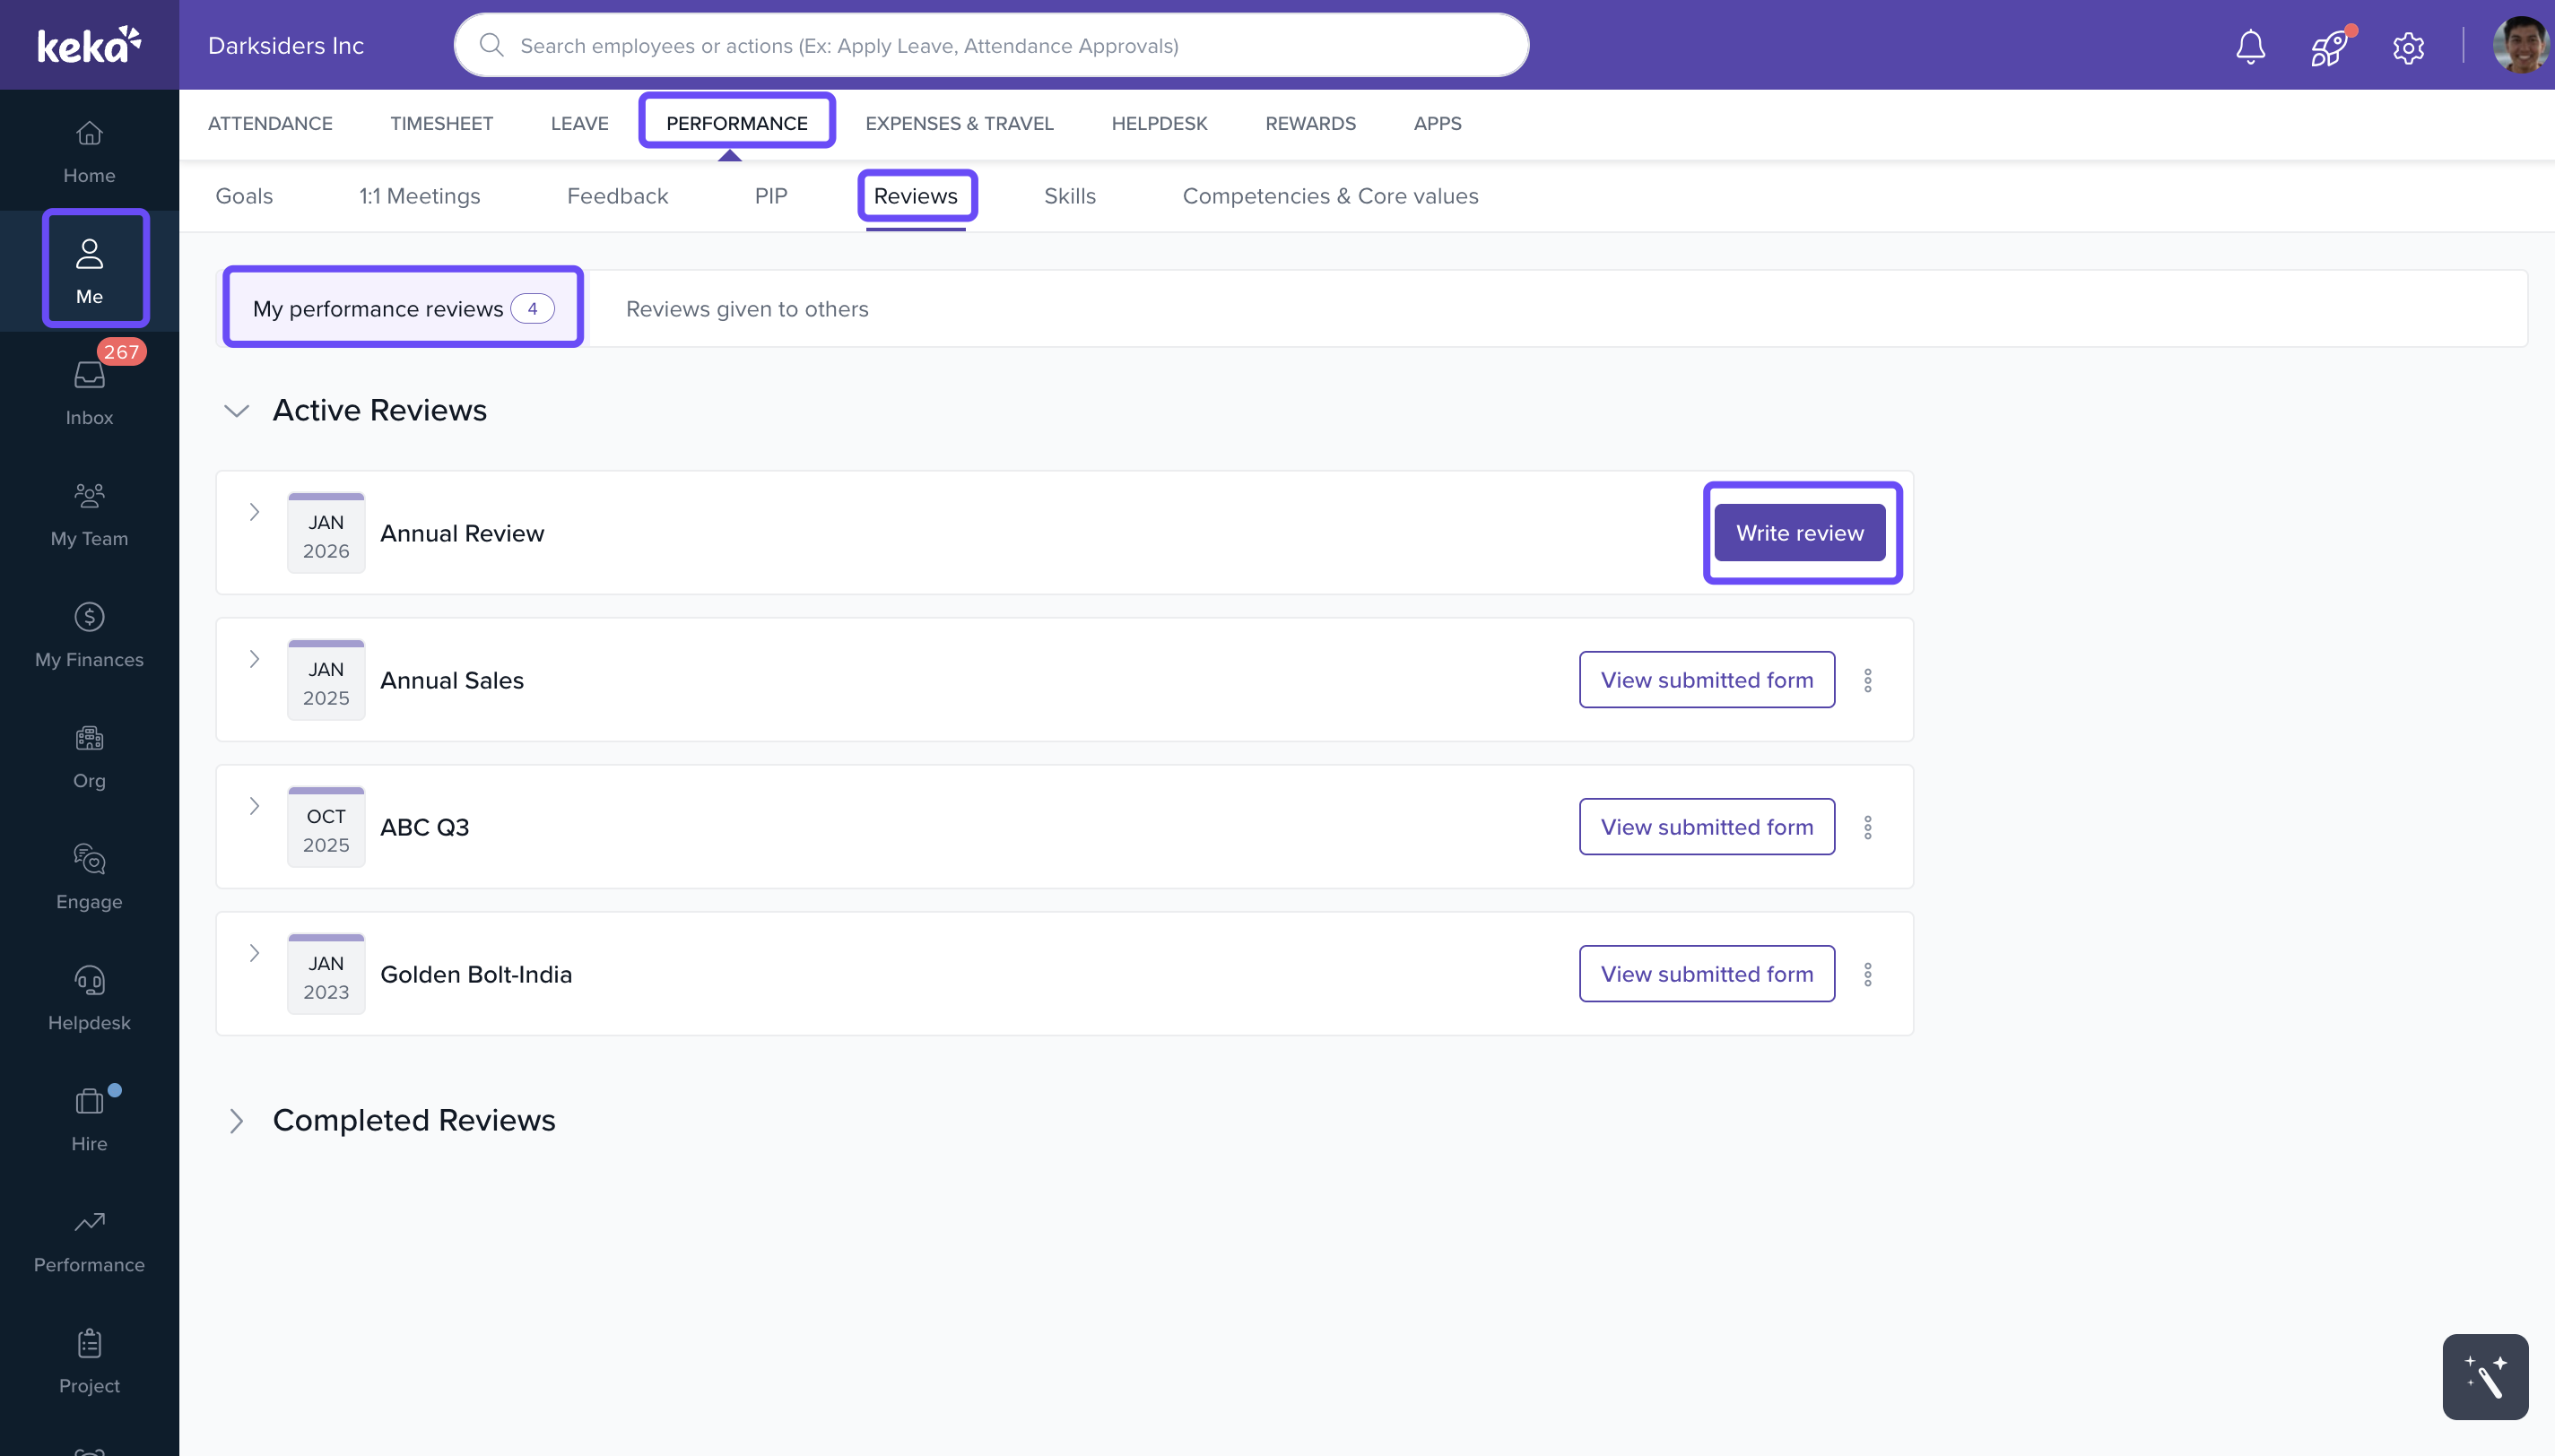
Task: Open My Finances in the sidebar
Action: tap(89, 636)
